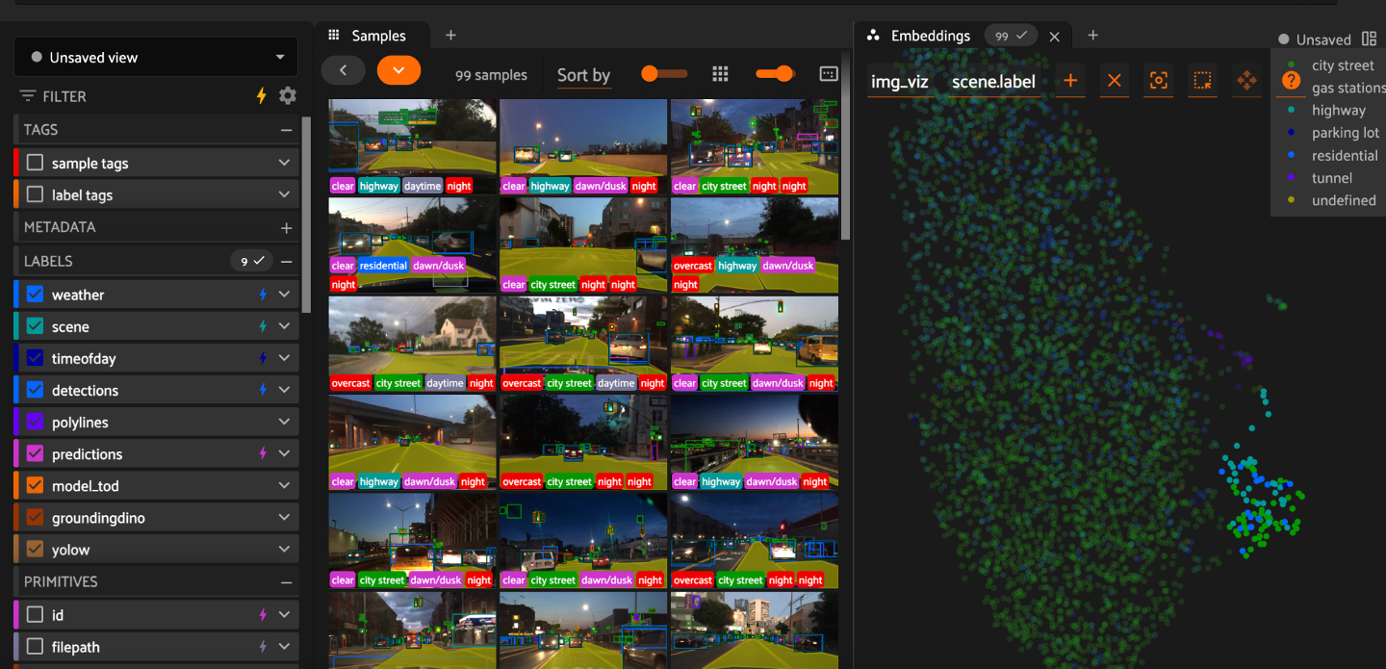This screenshot has height=669, width=1386.
Task: Click the crosshair focus icon in Embeddings toolbar
Action: 1159,81
